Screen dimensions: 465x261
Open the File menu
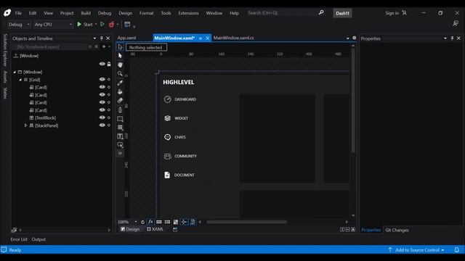coord(18,13)
